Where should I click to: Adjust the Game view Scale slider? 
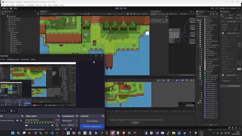click(x=97, y=14)
